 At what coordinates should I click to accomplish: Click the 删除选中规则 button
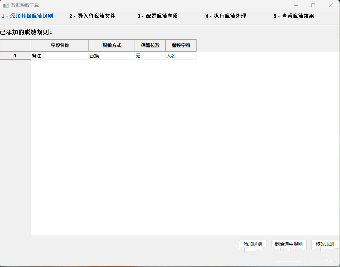[289, 244]
